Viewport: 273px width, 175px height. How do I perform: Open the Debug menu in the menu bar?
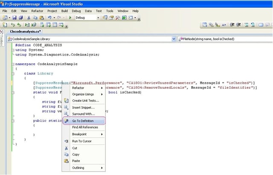76,11
